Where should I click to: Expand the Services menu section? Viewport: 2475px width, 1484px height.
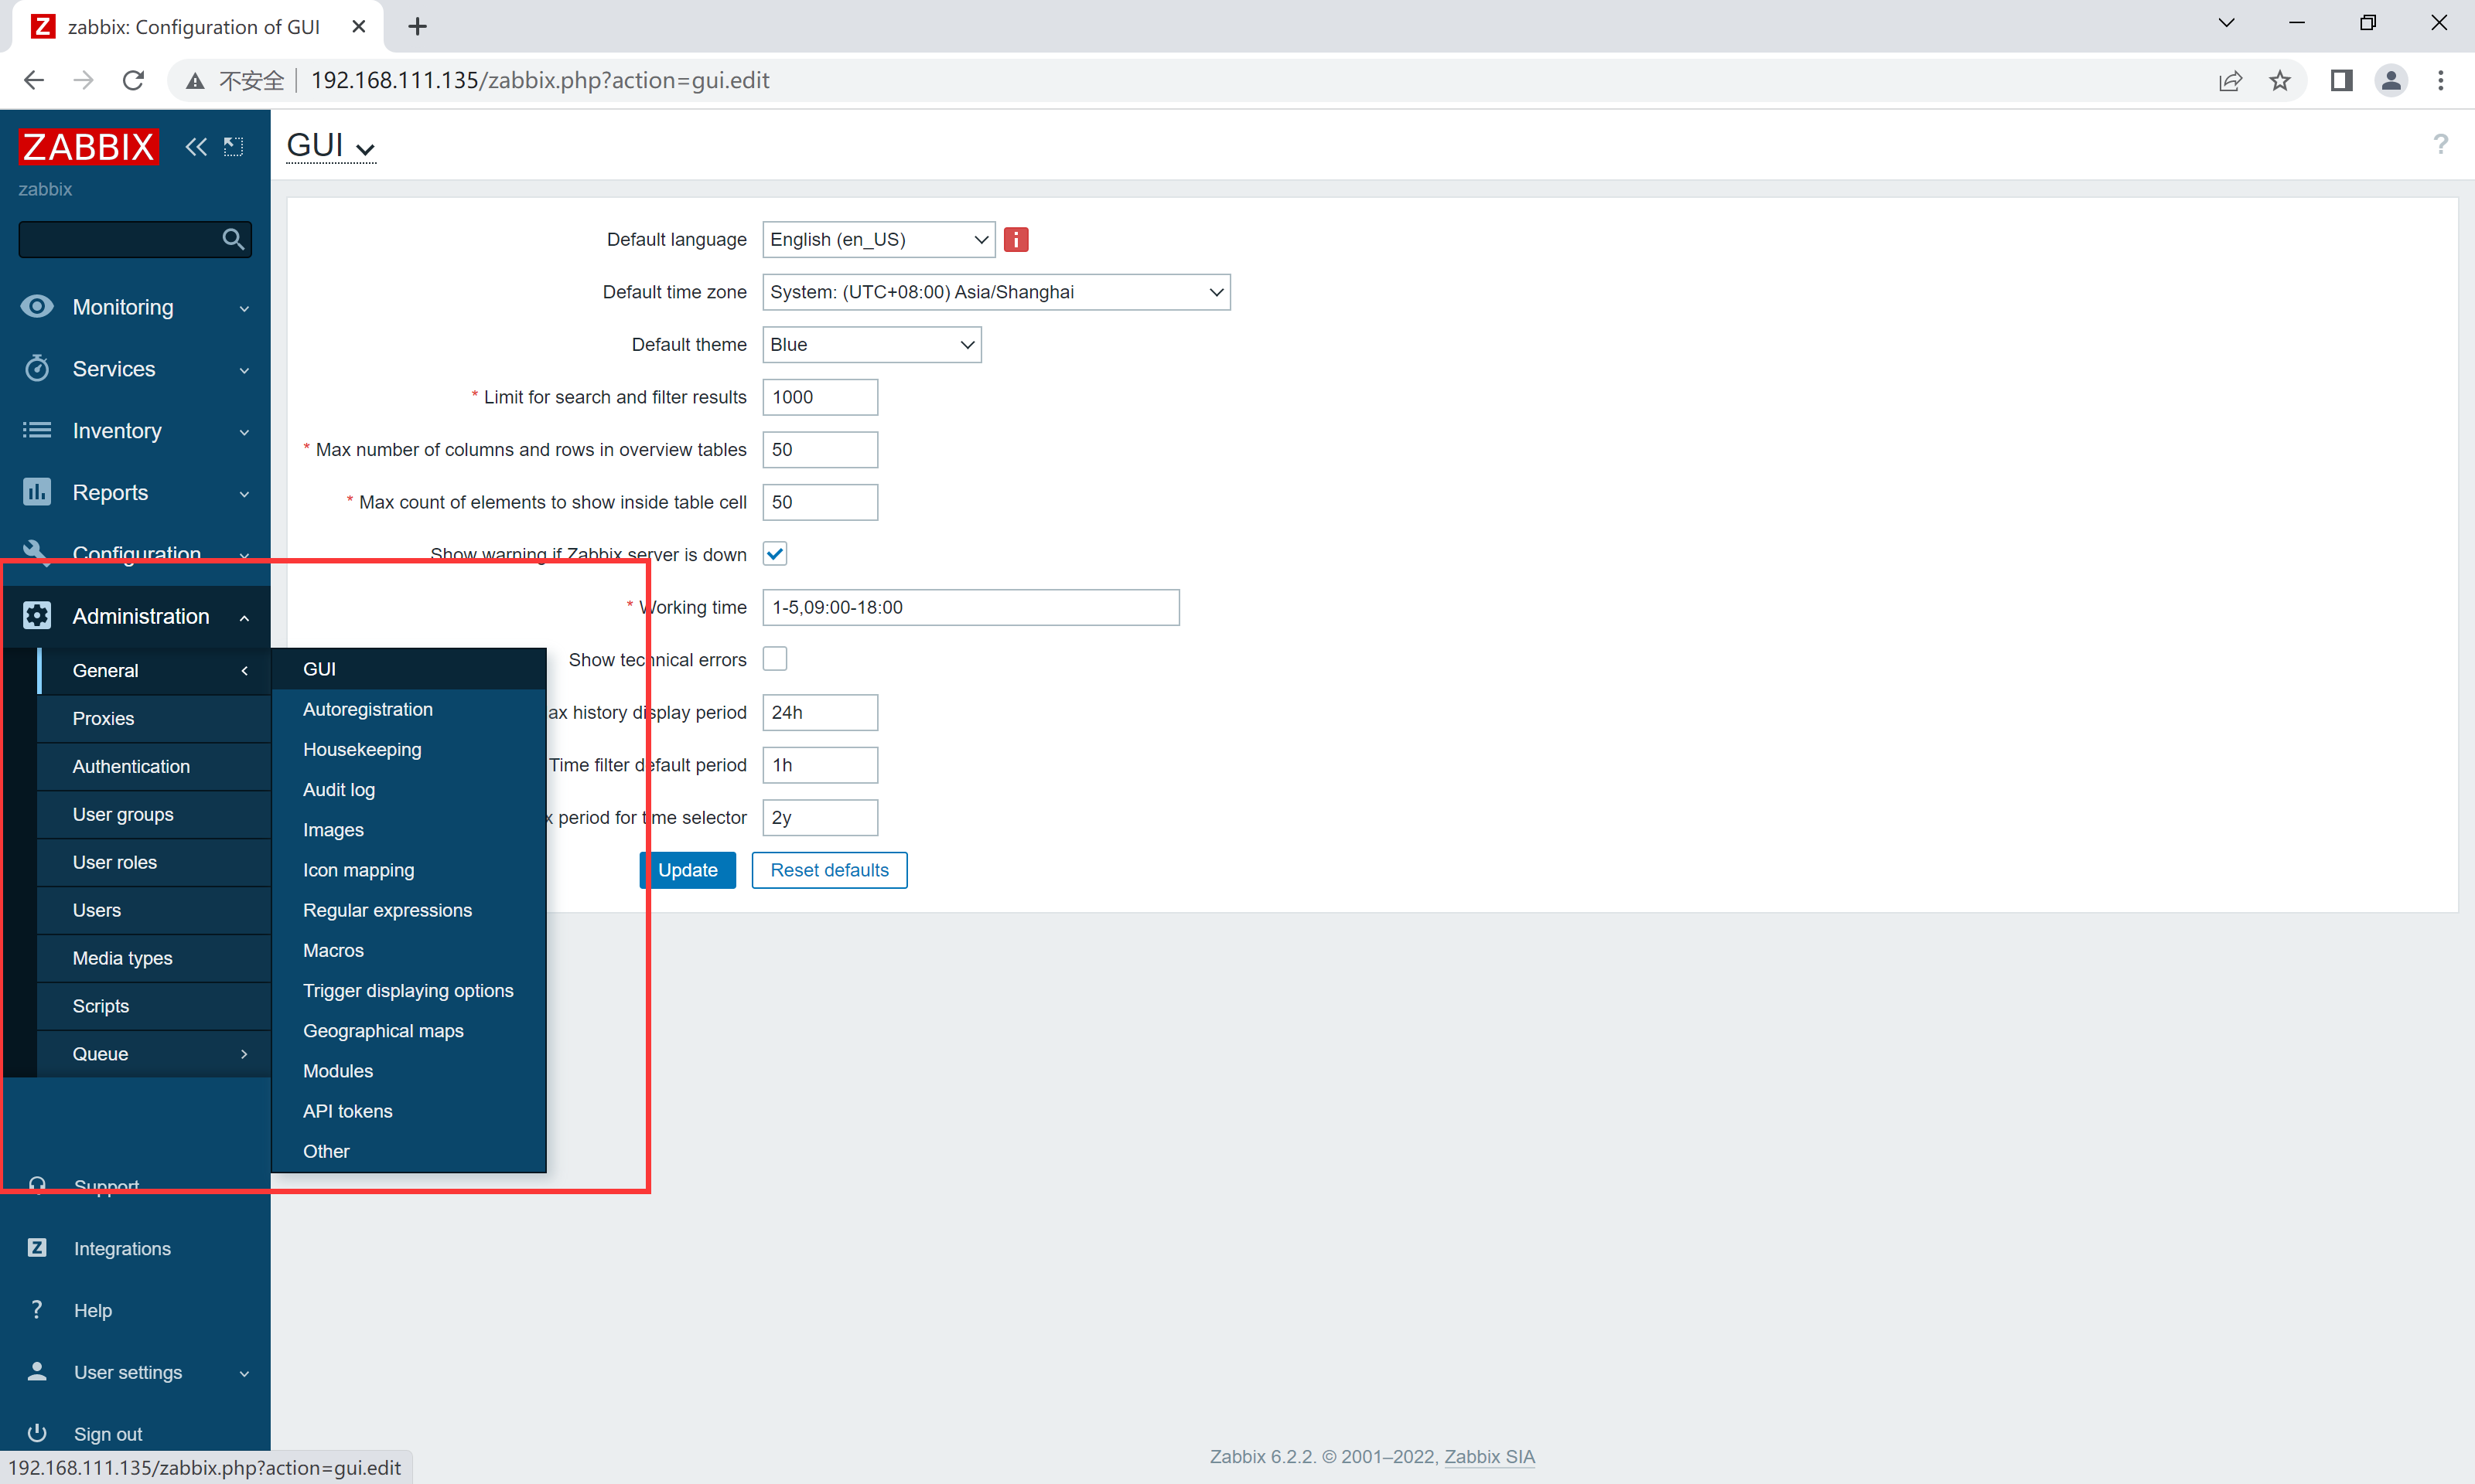(x=244, y=370)
